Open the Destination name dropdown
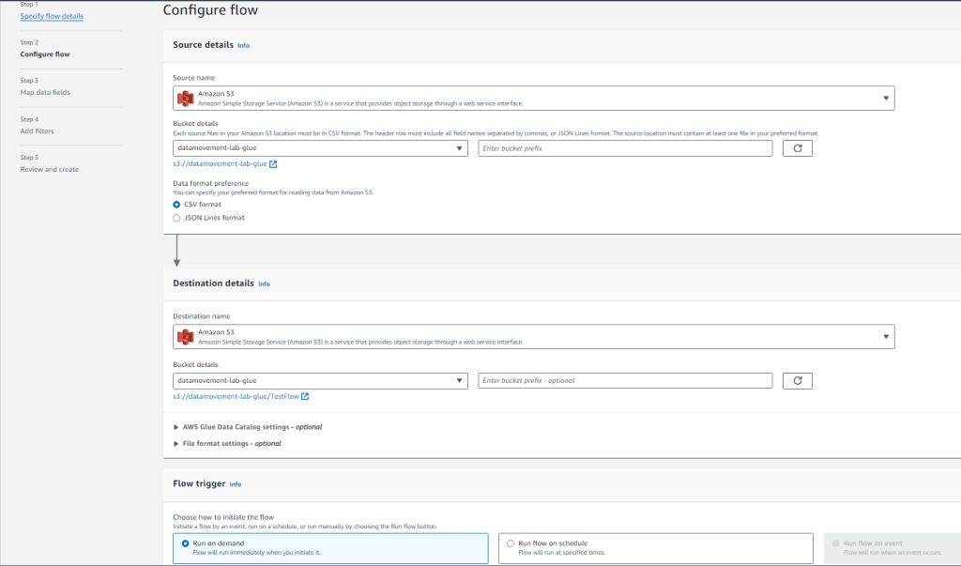 tap(885, 336)
